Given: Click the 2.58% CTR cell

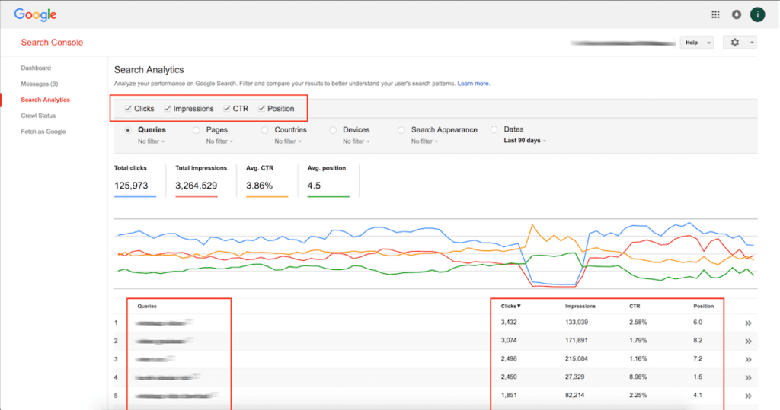Looking at the screenshot, I should point(638,323).
